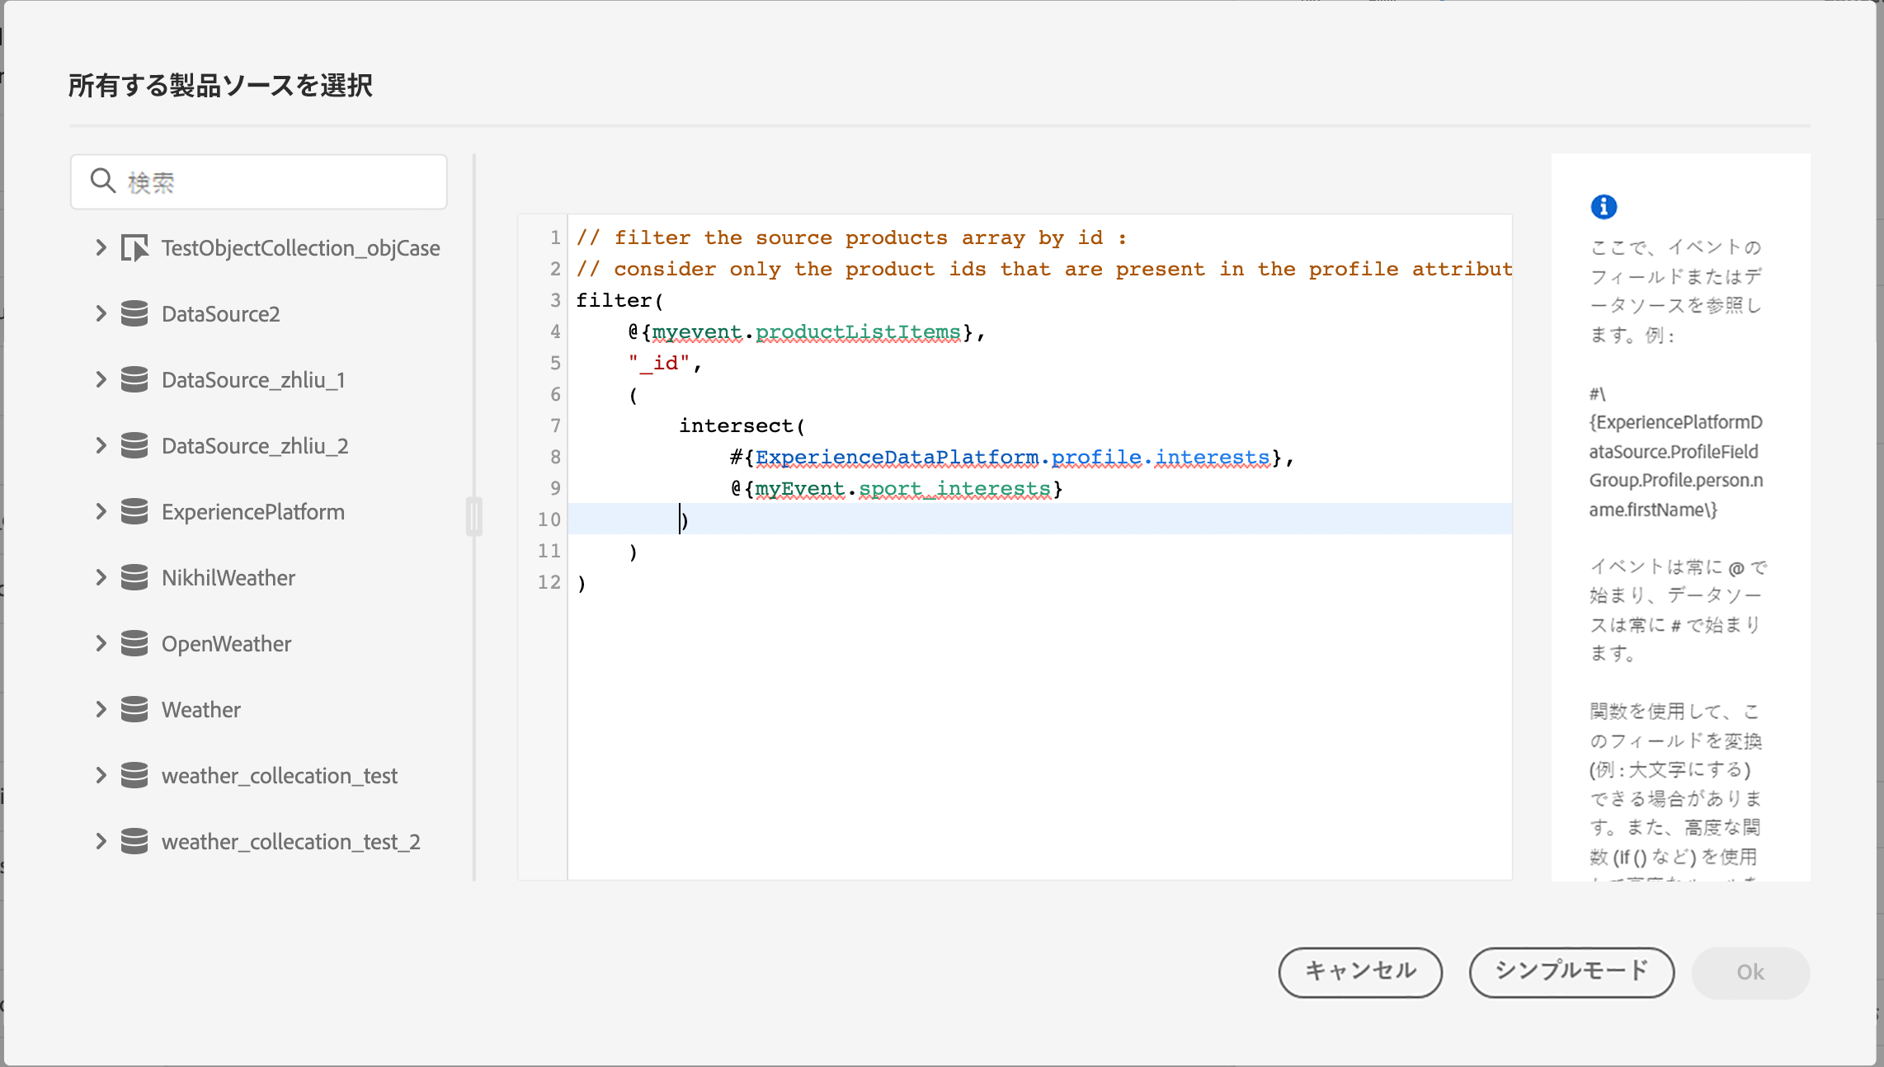Click the OpenWeather database icon
This screenshot has width=1884, height=1067.
(x=134, y=644)
